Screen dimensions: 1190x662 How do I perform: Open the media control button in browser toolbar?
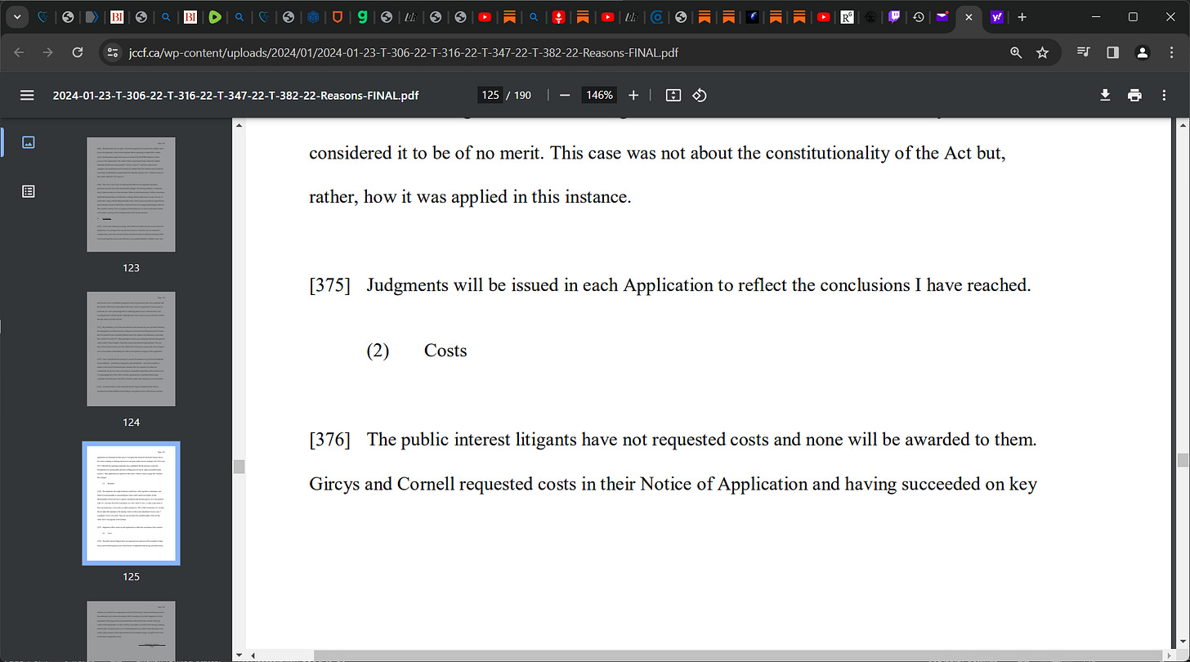[1085, 52]
